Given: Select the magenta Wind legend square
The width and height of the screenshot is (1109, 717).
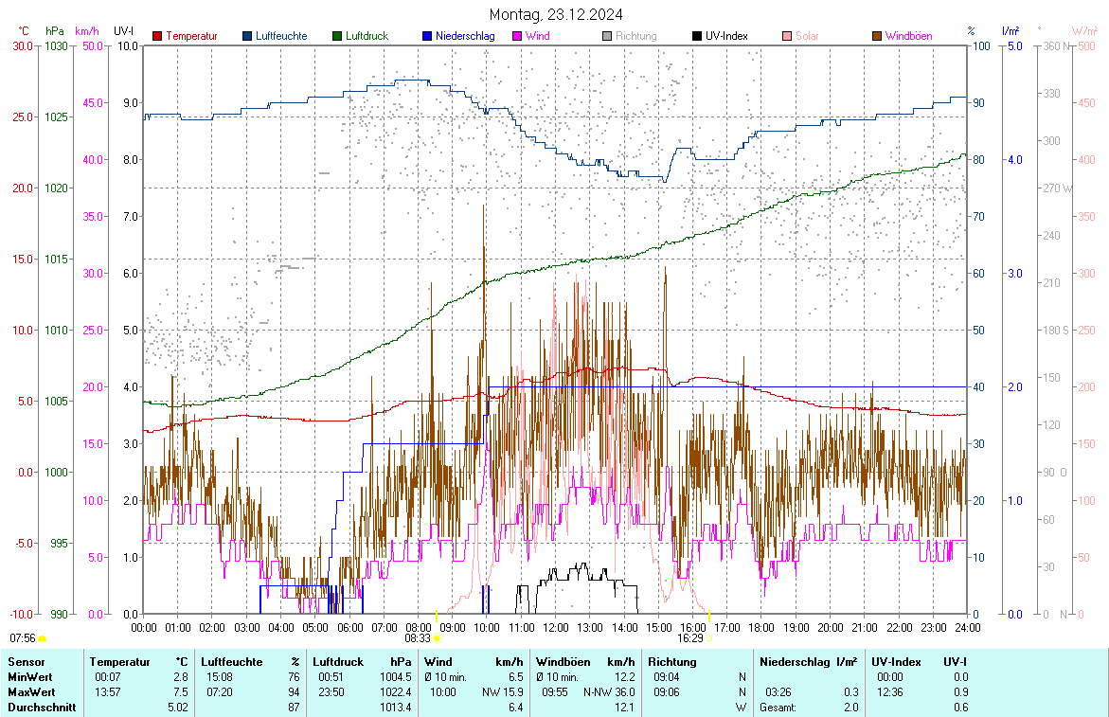Looking at the screenshot, I should 517,36.
